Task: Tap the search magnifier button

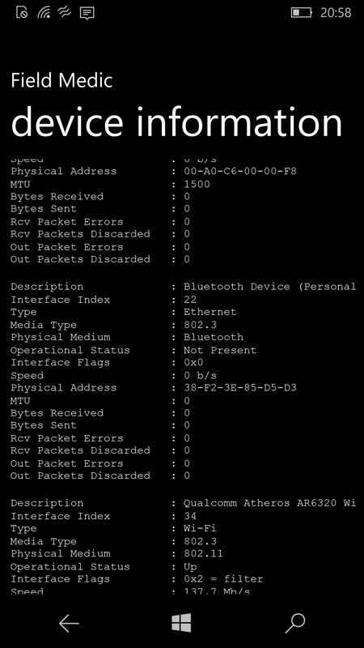Action: pos(295,623)
